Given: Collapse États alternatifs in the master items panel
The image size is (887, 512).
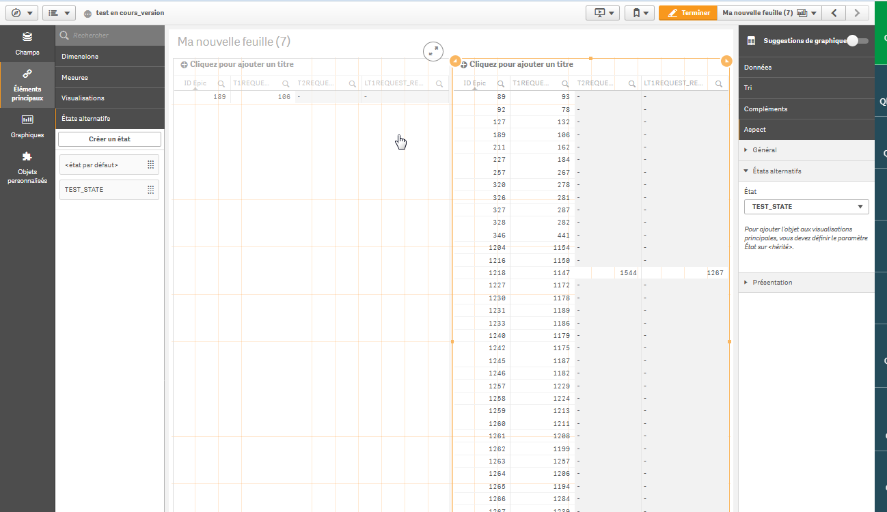Looking at the screenshot, I should [x=110, y=118].
